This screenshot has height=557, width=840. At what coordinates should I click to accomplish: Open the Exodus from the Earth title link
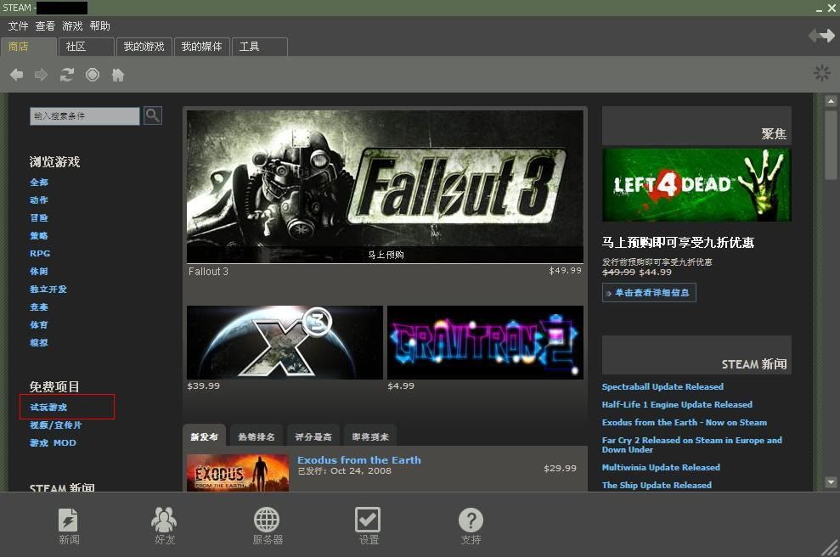pyautogui.click(x=359, y=460)
